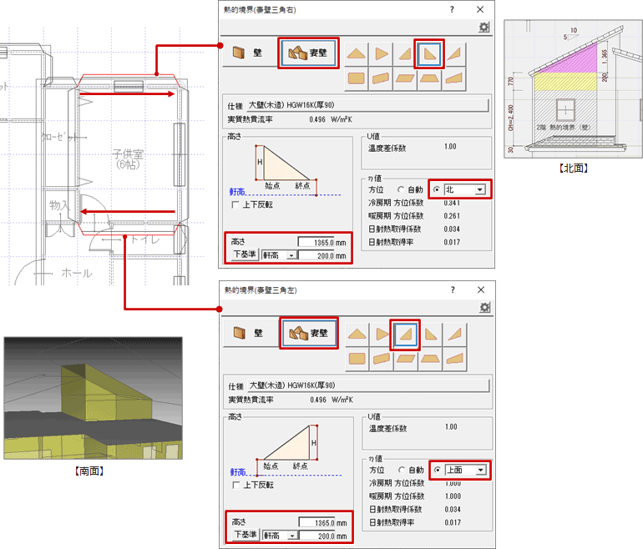
Task: Toggle 上下反転 checkbox in bottom dialog
Action: click(236, 484)
